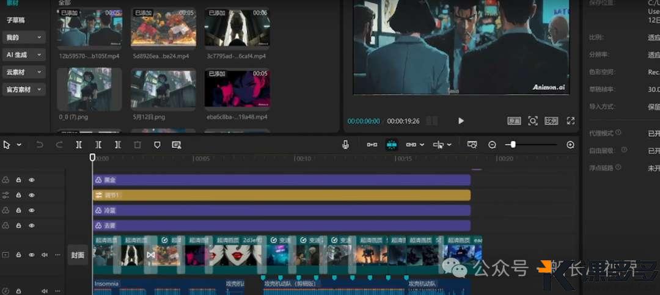Image resolution: width=660 pixels, height=295 pixels.
Task: Click the preview zoom focus icon
Action: pyautogui.click(x=533, y=121)
